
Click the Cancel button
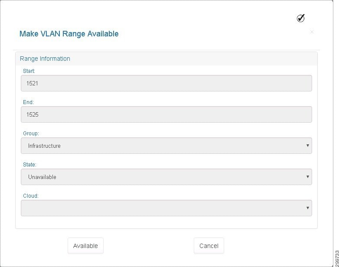209,246
